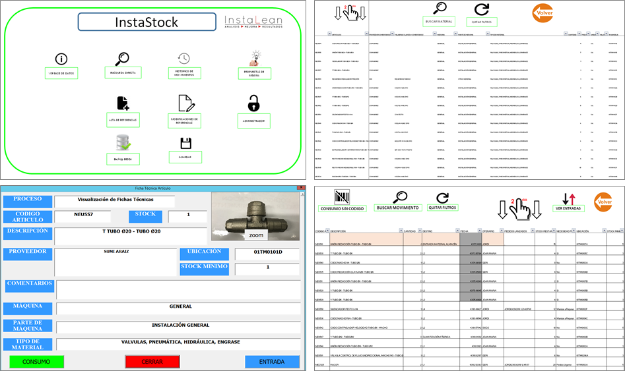The image size is (625, 371).
Task: Open Búsqueda Directa magnifier icon
Action: point(122,59)
